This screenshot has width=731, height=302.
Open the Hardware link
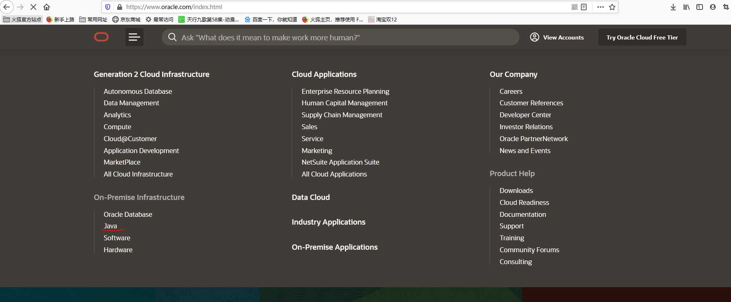pos(118,250)
